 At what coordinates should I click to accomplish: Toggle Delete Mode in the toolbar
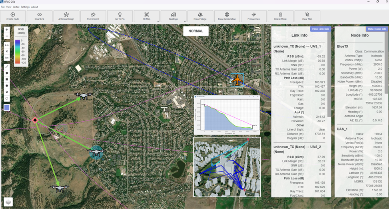280,16
